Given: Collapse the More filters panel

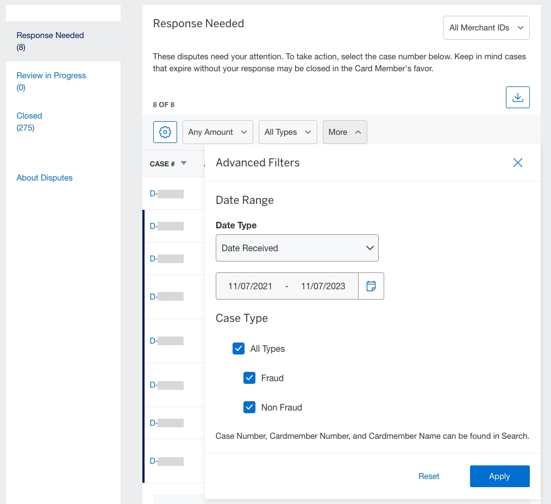Looking at the screenshot, I should 345,132.
